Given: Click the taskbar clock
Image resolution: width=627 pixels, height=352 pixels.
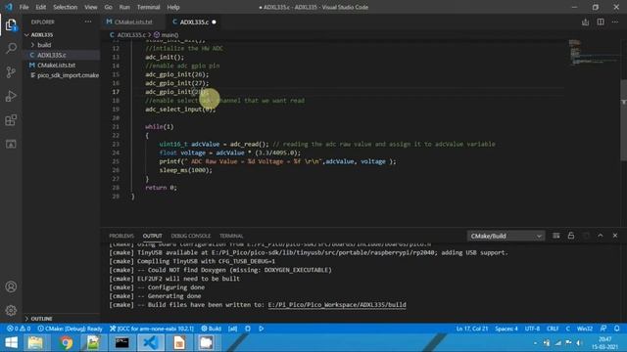Looking at the screenshot, I should point(604,343).
